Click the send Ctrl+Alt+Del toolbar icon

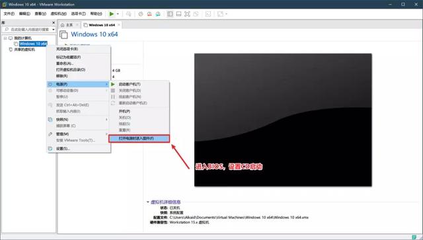point(129,14)
